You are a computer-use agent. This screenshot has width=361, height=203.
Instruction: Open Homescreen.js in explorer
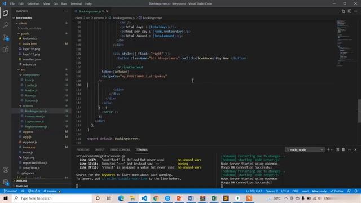point(41,116)
